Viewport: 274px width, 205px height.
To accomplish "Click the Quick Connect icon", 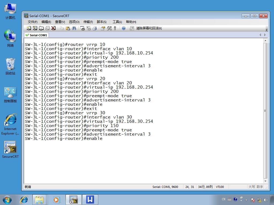I will 35,28.
